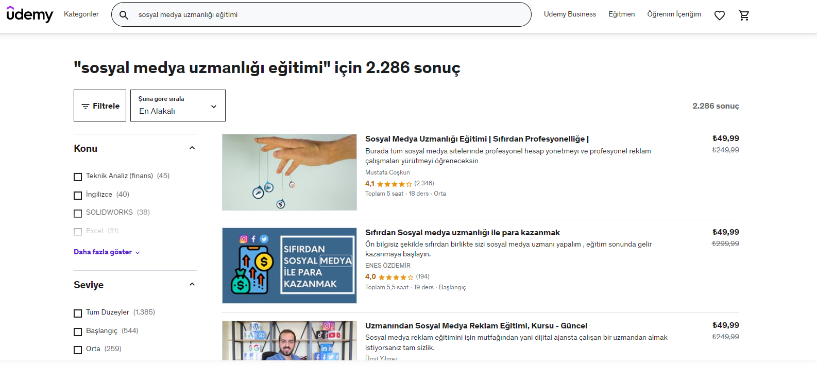Click the Filtrele button
Screen dimensions: 817x366
tap(100, 106)
